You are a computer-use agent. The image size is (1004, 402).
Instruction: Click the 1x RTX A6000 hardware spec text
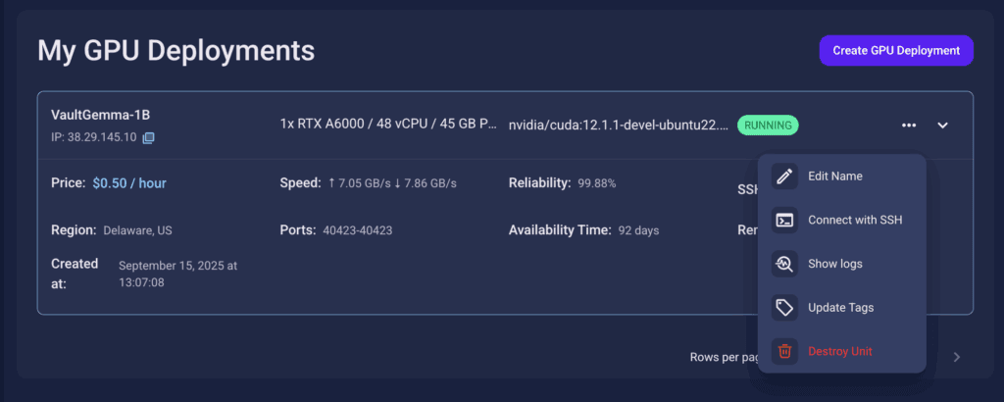pos(388,125)
